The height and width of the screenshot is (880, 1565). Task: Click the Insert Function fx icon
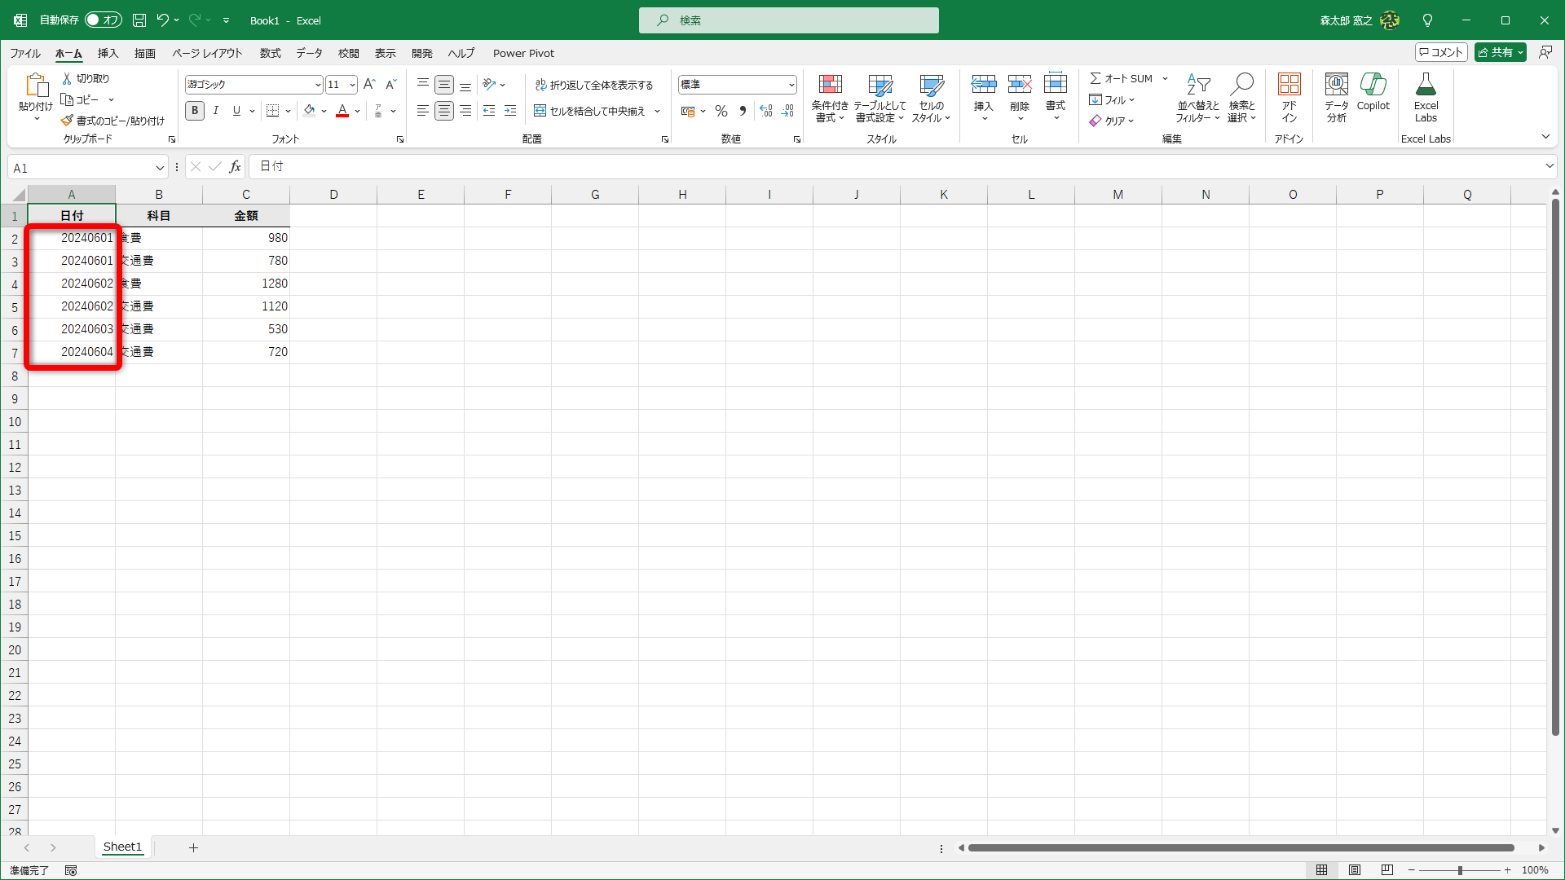(x=235, y=167)
